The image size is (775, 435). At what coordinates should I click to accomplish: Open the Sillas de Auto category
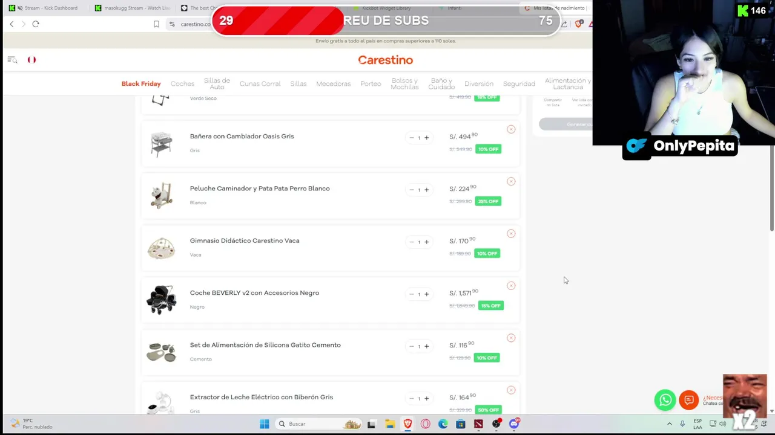[217, 84]
